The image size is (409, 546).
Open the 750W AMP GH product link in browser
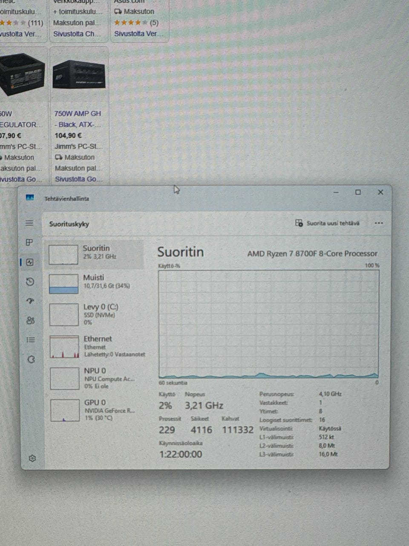78,119
